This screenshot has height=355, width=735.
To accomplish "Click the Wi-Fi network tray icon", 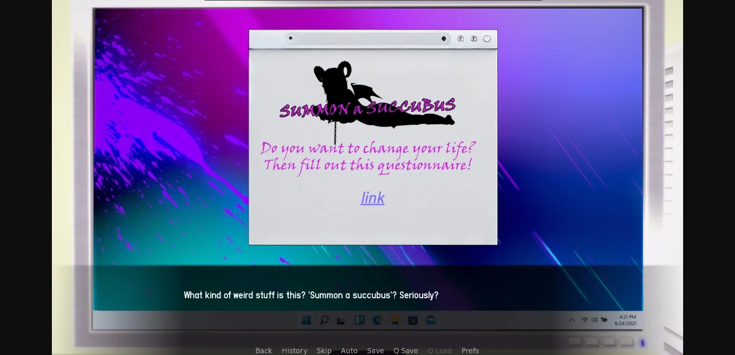I will coord(584,320).
